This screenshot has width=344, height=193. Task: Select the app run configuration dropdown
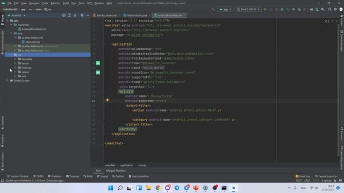click(x=225, y=10)
